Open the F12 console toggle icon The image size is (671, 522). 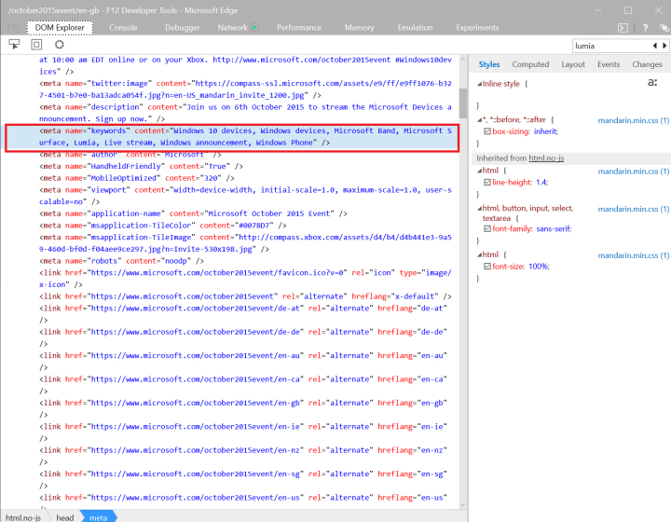[x=621, y=28]
